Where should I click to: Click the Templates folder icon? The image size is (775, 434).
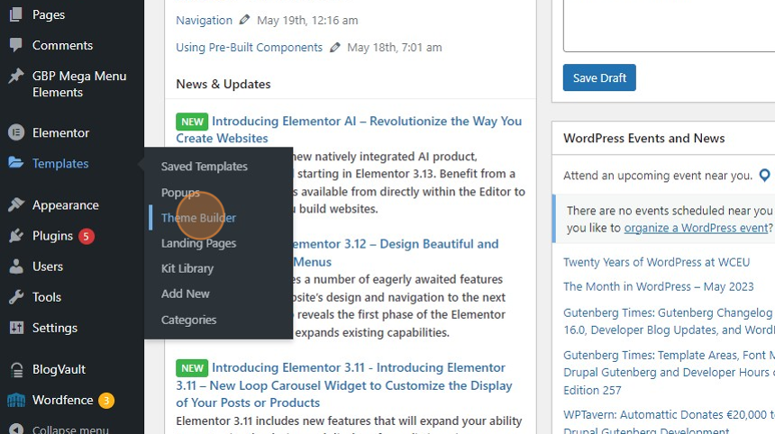(16, 163)
